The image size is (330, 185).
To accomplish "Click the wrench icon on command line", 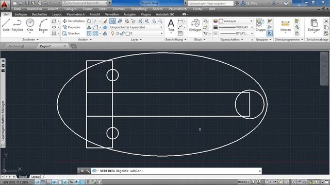I will click(x=88, y=171).
